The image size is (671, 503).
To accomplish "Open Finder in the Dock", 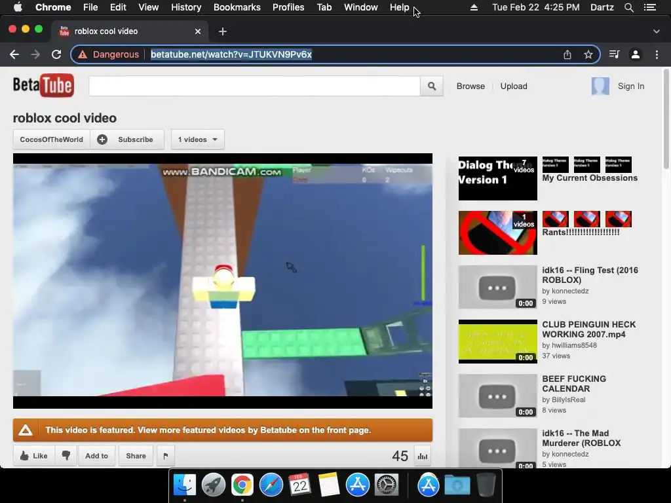I will pos(184,485).
